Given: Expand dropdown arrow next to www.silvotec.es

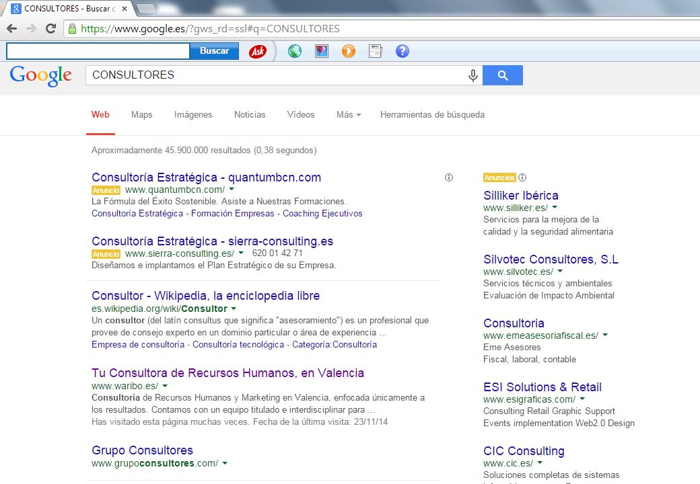Looking at the screenshot, I should tap(560, 271).
